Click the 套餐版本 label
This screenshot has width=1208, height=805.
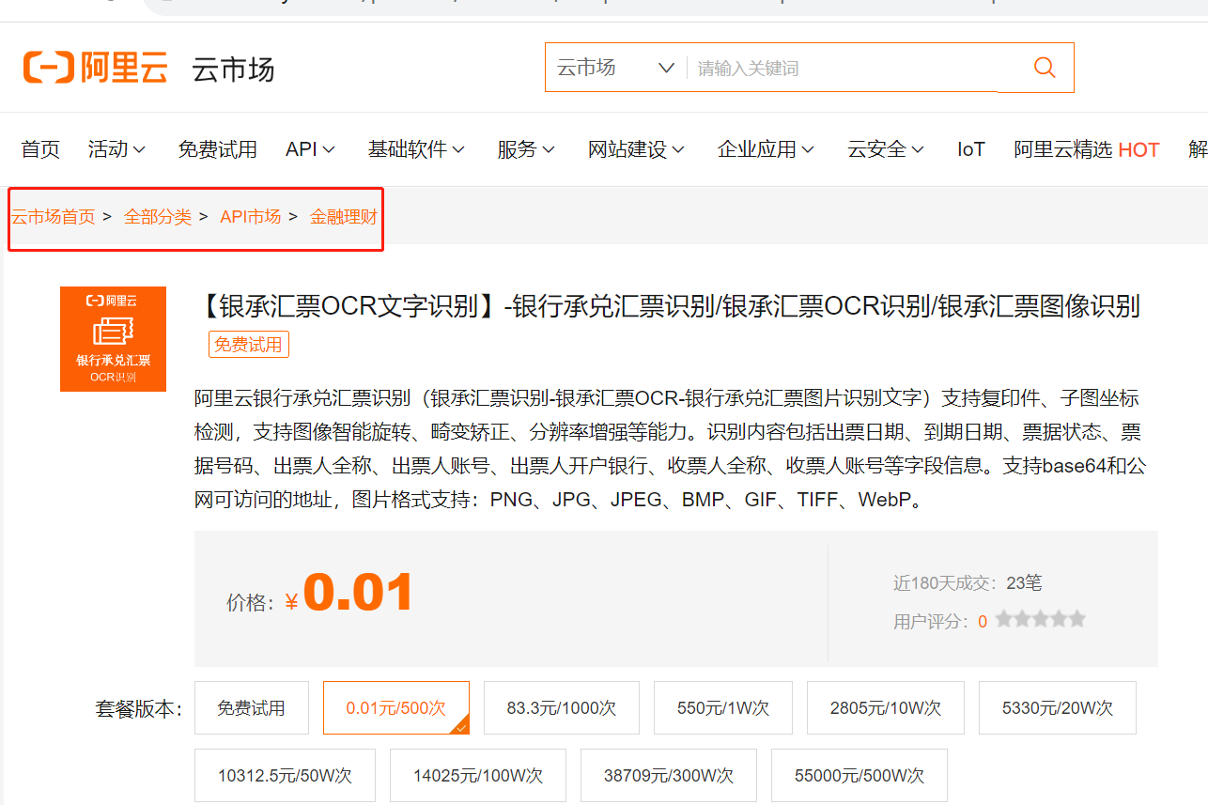[x=139, y=709]
